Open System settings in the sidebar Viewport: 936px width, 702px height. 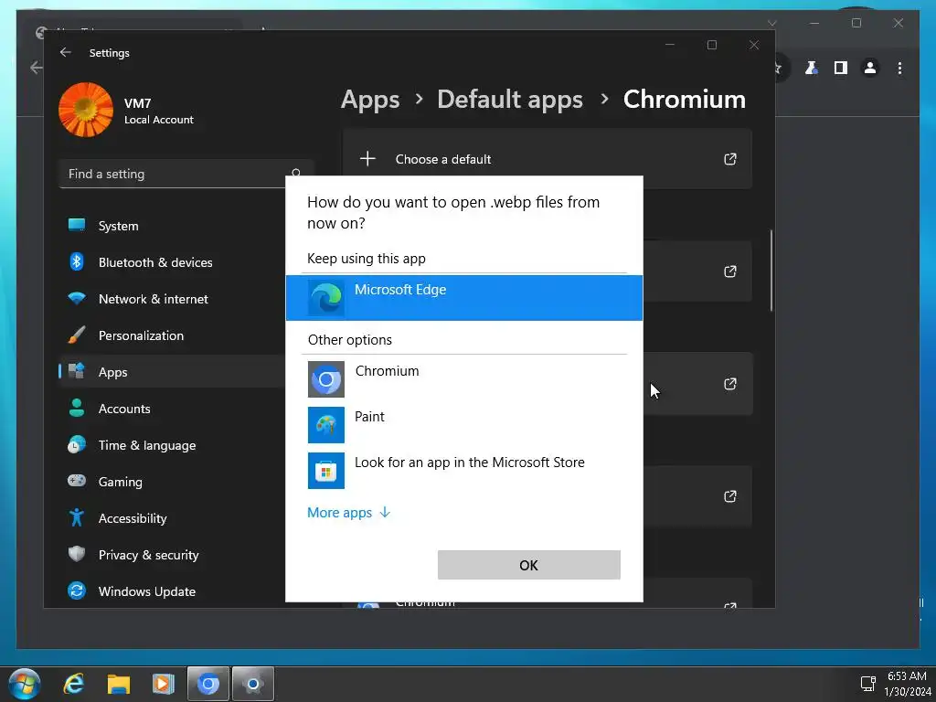(172, 226)
